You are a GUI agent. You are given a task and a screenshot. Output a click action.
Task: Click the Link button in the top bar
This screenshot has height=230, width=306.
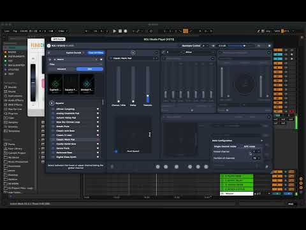pos(7,31)
